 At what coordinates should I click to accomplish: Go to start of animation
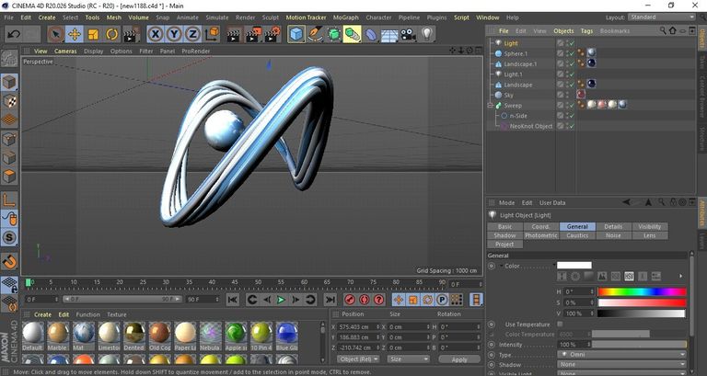[233, 300]
